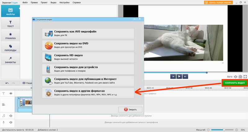Click Купить полную версию button

219,2
